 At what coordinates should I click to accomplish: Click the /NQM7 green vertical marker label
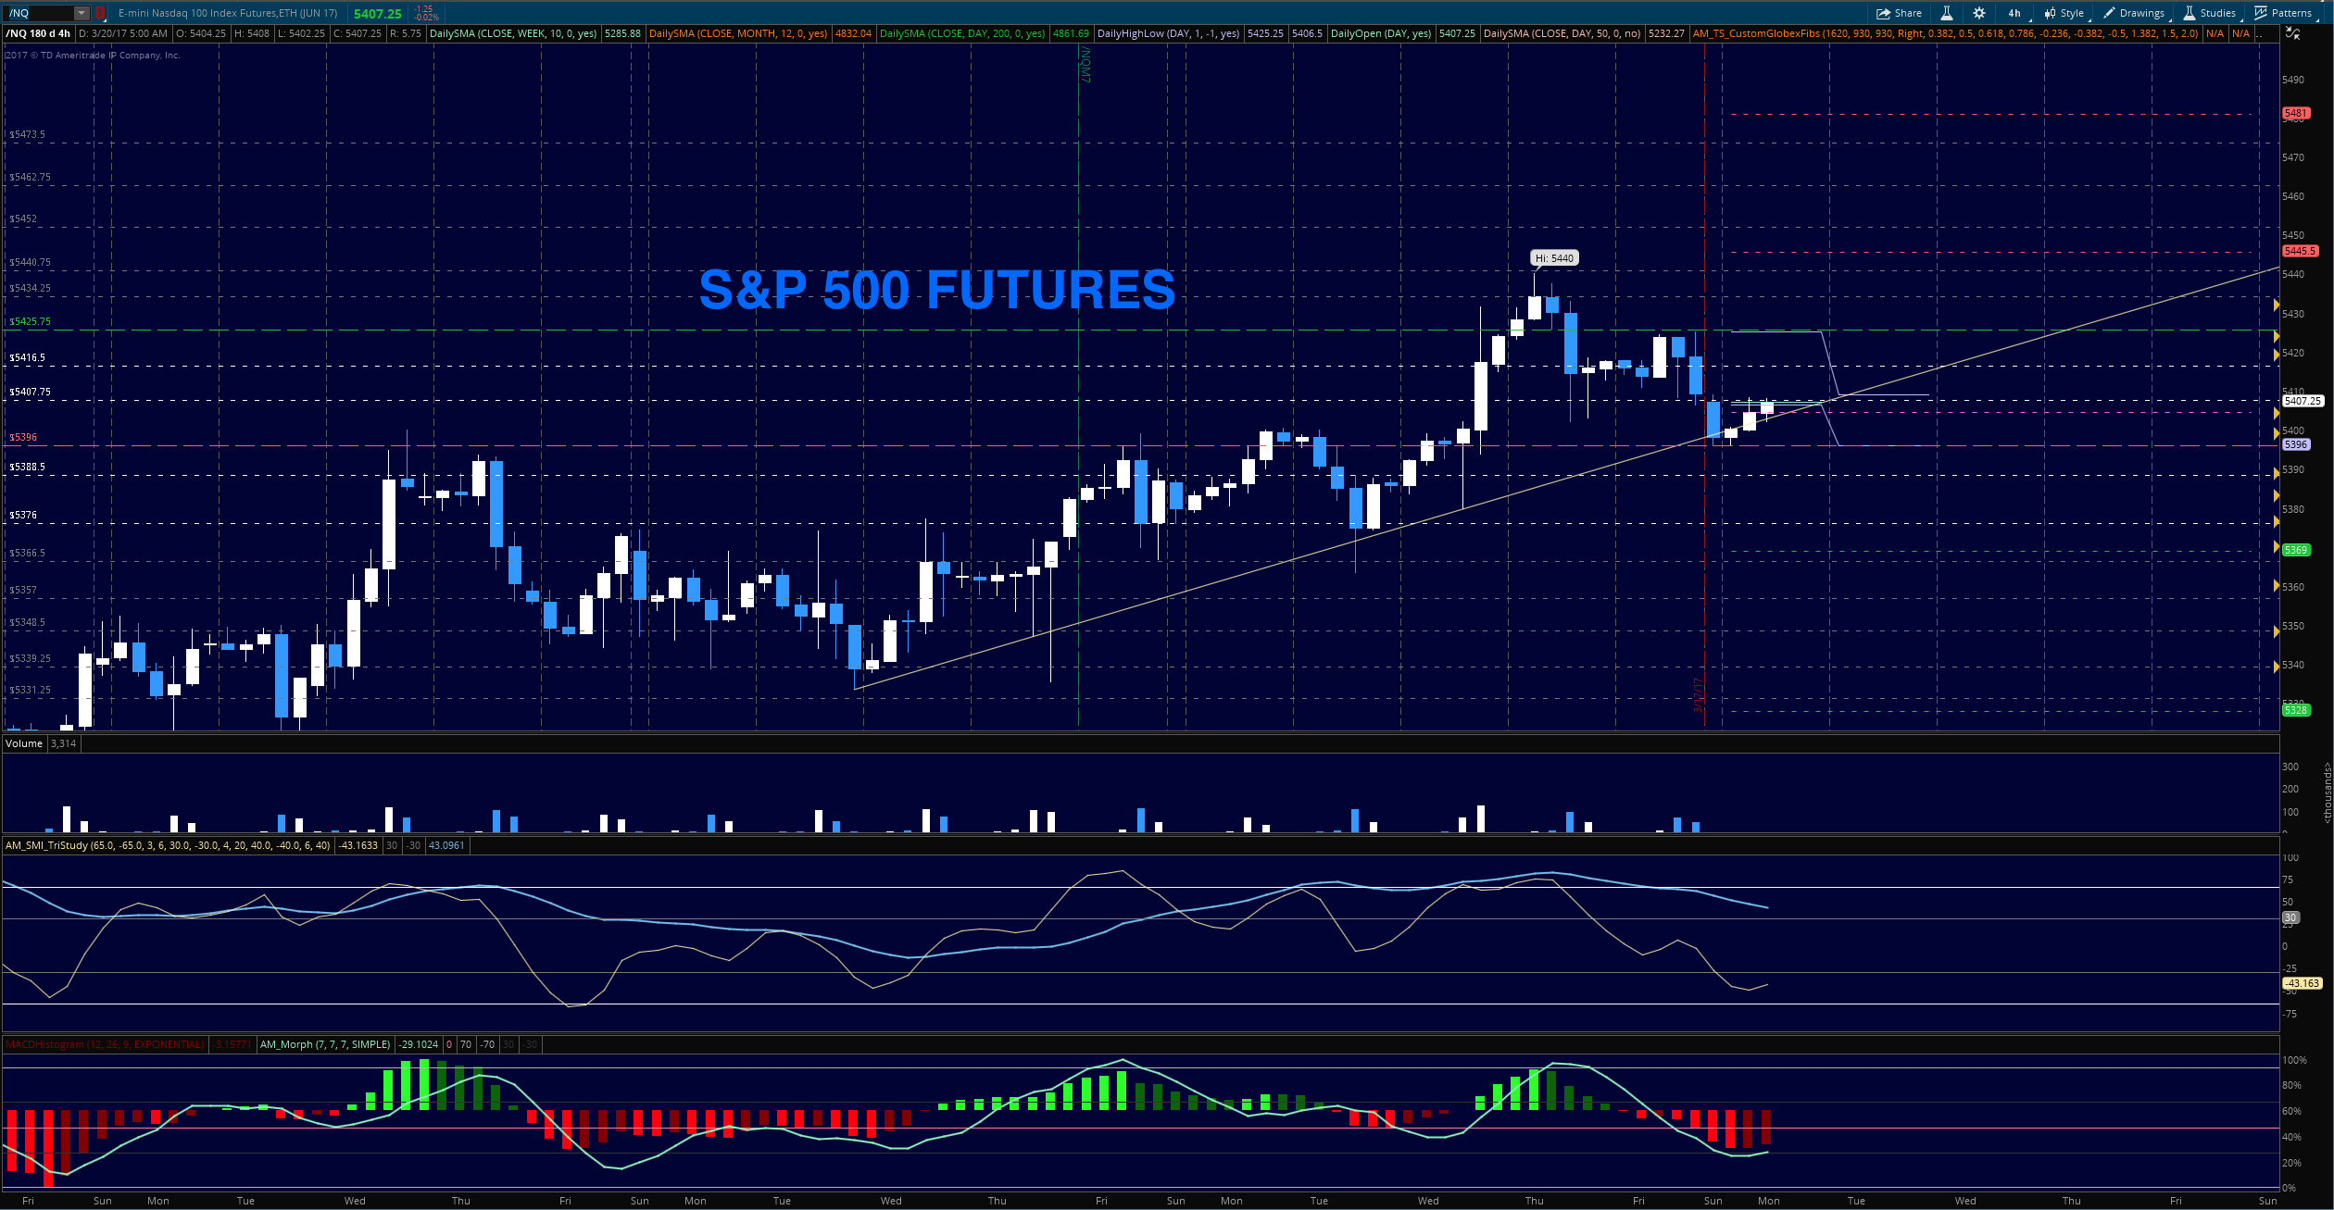click(x=1086, y=66)
